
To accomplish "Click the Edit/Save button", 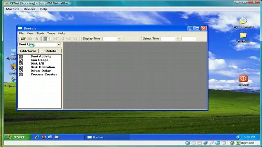I will pos(28,51).
